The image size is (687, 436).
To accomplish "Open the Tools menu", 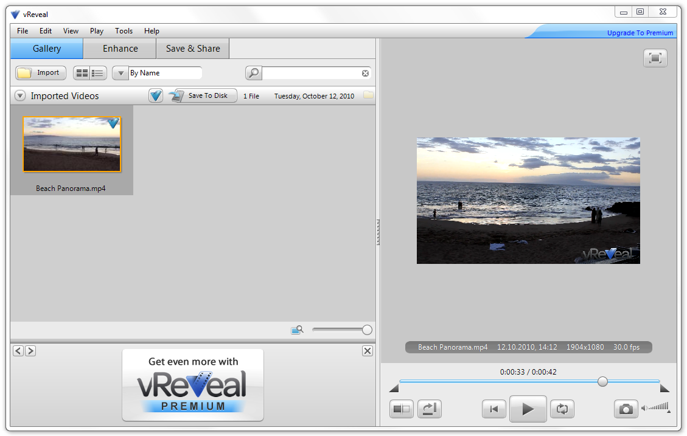I will coord(124,30).
